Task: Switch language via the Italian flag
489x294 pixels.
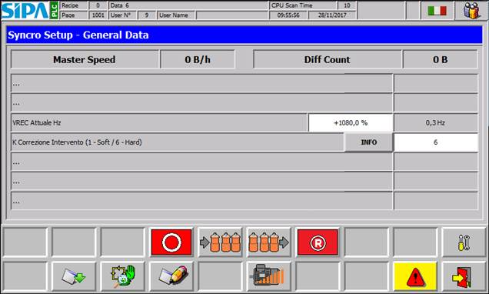Action: click(437, 11)
